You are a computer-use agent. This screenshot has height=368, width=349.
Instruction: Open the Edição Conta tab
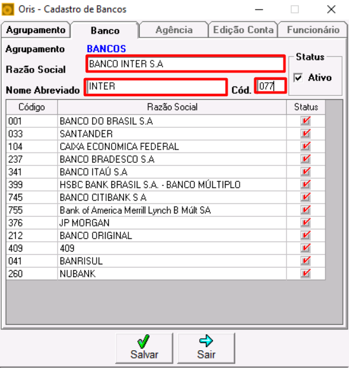point(243,30)
